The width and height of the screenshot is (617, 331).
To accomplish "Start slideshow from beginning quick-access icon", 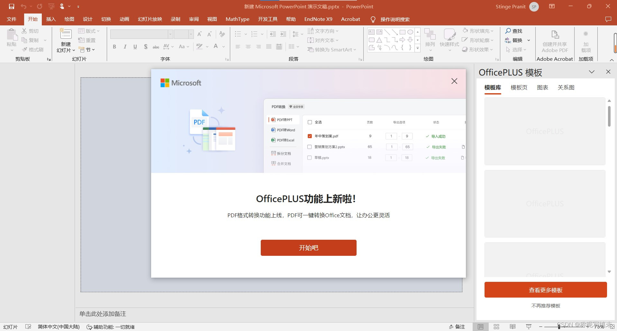I will [51, 6].
